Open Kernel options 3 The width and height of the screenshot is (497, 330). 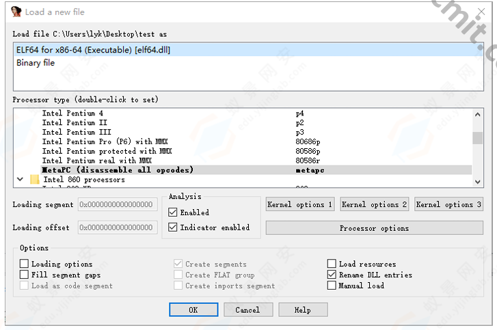pos(449,204)
